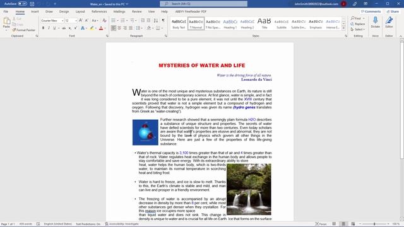Image resolution: width=404 pixels, height=227 pixels.
Task: Apply the Heading 1 style
Action: click(230, 24)
